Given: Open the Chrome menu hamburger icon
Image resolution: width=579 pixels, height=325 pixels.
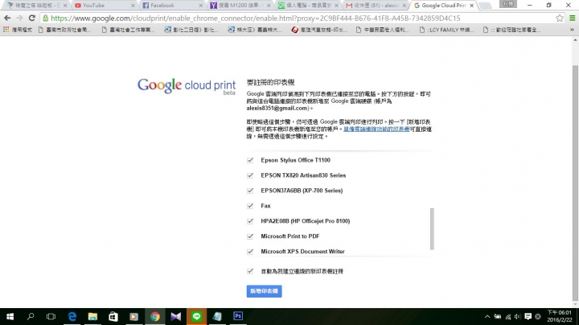Looking at the screenshot, I should coord(572,18).
